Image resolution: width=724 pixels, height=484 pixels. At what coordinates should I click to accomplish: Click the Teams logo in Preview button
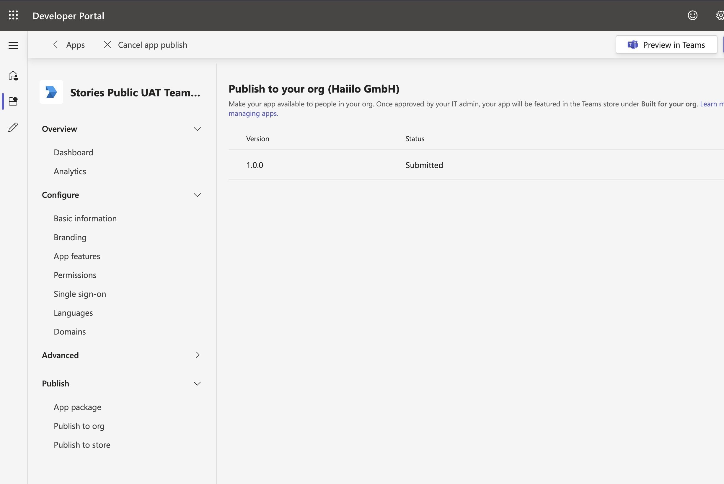point(632,45)
